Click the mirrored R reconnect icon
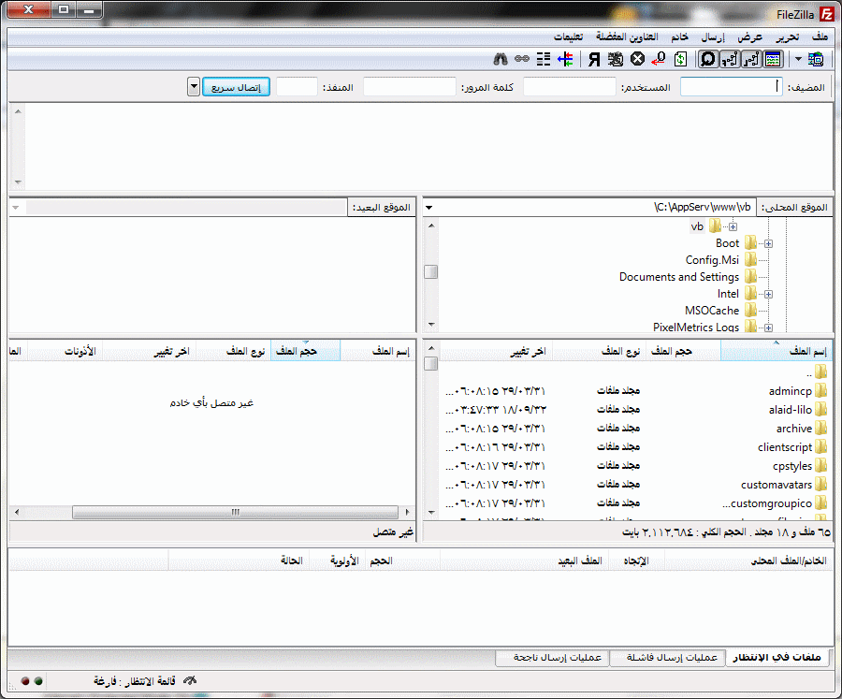 pos(593,59)
